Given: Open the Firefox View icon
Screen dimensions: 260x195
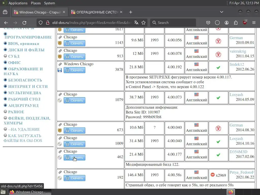Looking at the screenshot, I should point(5,12).
